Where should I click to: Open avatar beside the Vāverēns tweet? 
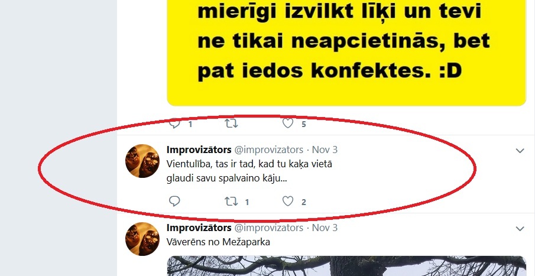[x=142, y=239]
